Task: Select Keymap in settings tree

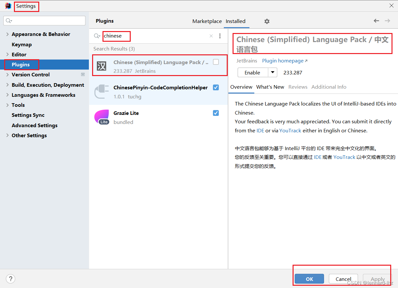Action: click(x=22, y=44)
